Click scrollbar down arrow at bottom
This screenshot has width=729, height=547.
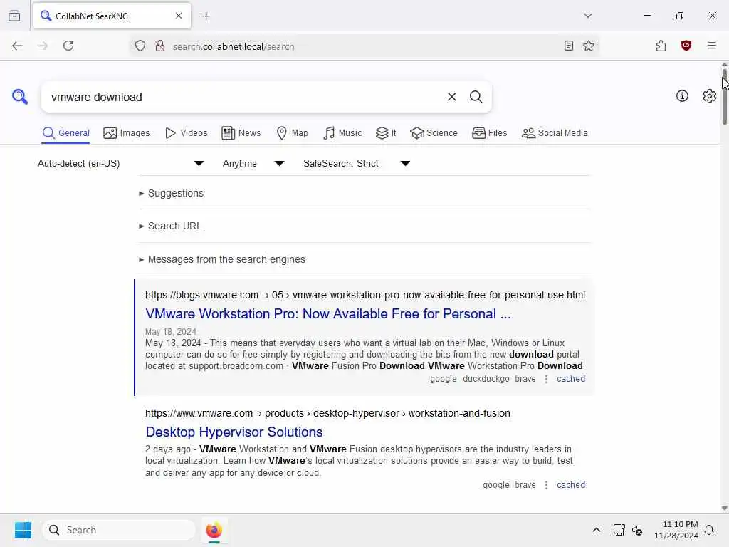724,509
